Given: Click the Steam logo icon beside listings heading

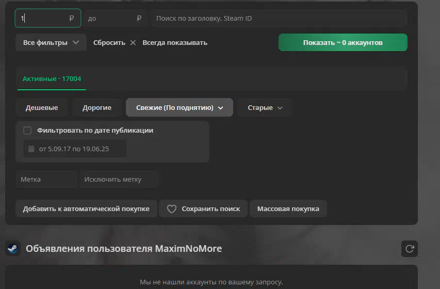Looking at the screenshot, I should click(13, 248).
